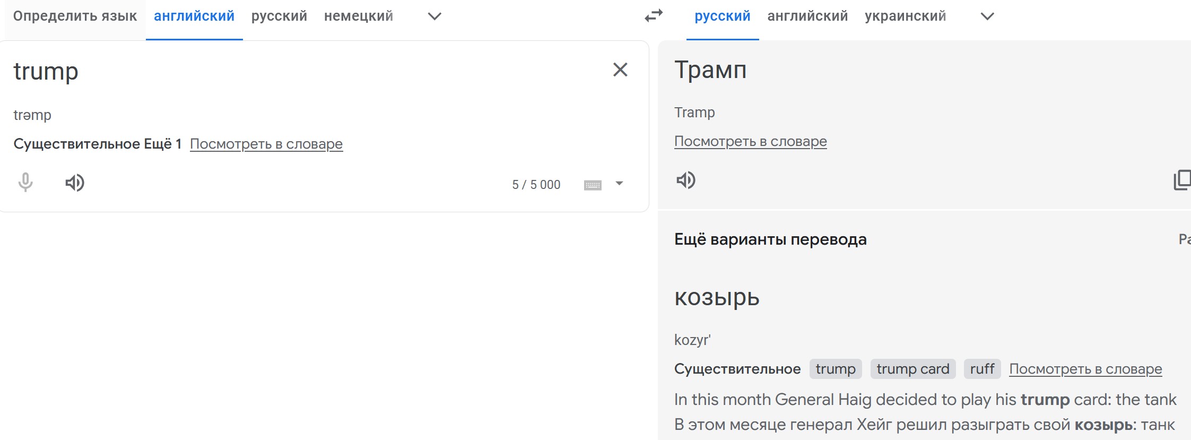This screenshot has height=440, width=1191.
Task: Select Определить язык source tab
Action: [x=75, y=16]
